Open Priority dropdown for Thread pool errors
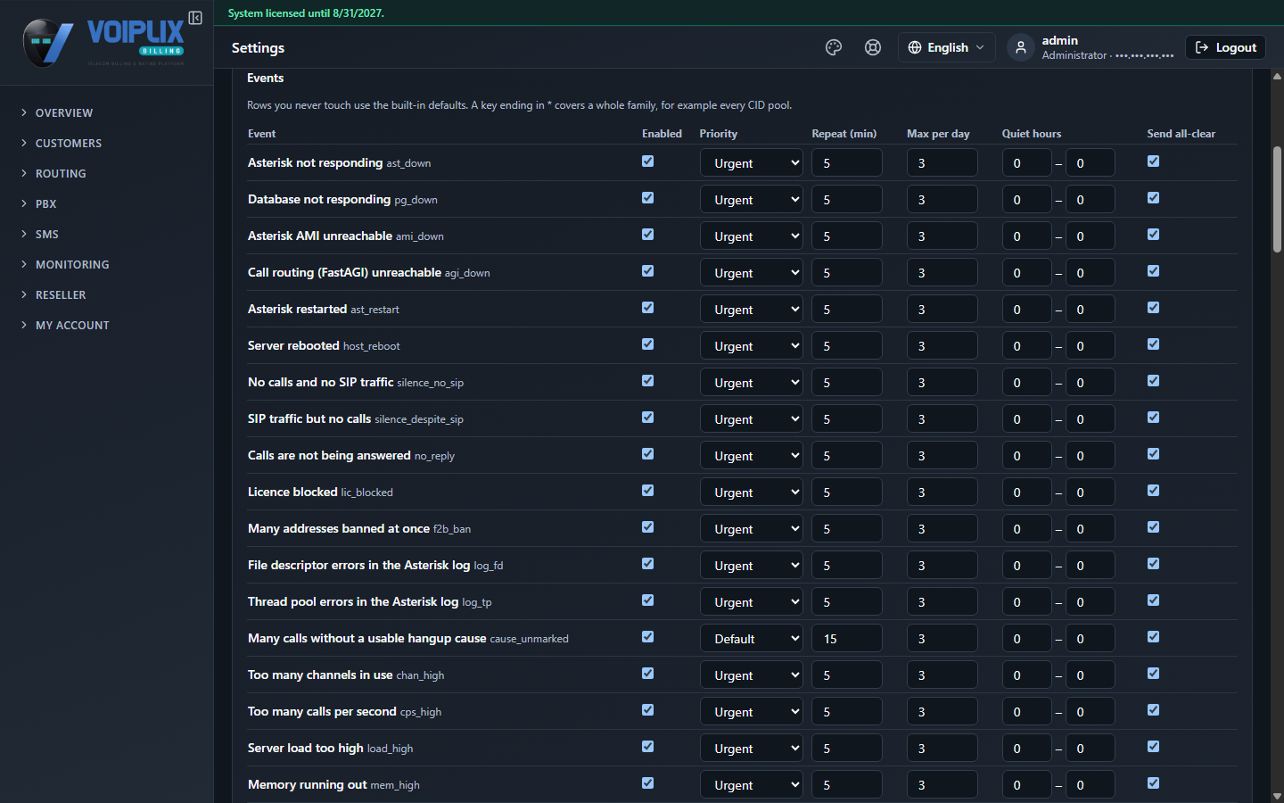1284x803 pixels. (x=752, y=602)
